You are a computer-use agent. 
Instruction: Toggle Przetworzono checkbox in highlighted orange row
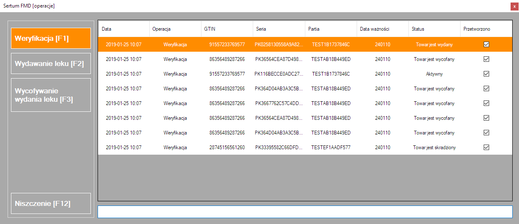pos(486,45)
